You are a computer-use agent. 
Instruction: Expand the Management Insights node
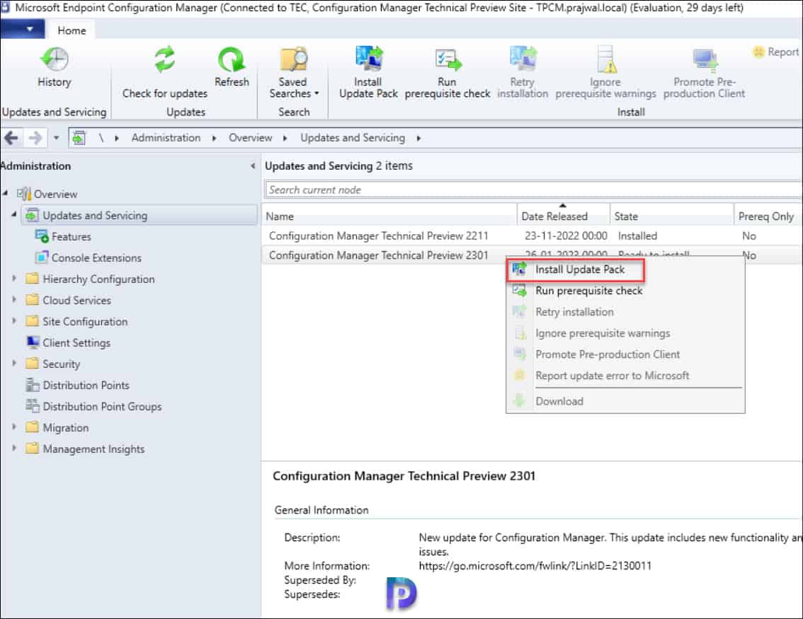(x=14, y=448)
